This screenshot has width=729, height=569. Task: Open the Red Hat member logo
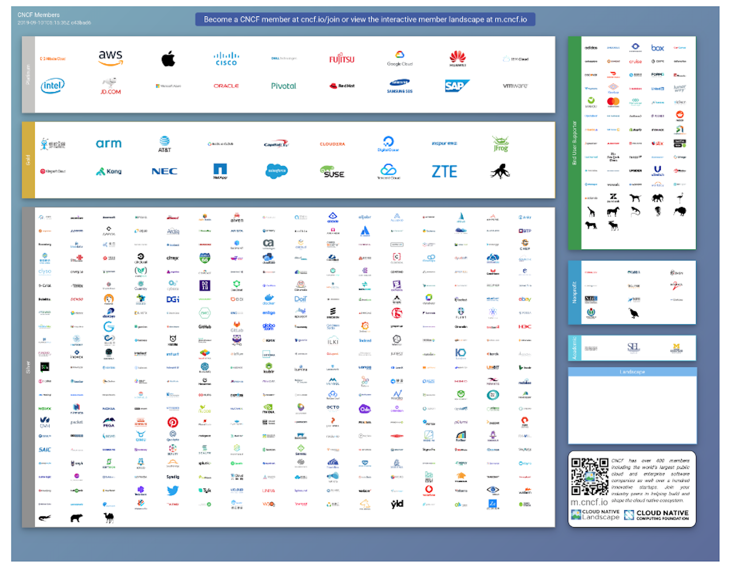pyautogui.click(x=342, y=86)
